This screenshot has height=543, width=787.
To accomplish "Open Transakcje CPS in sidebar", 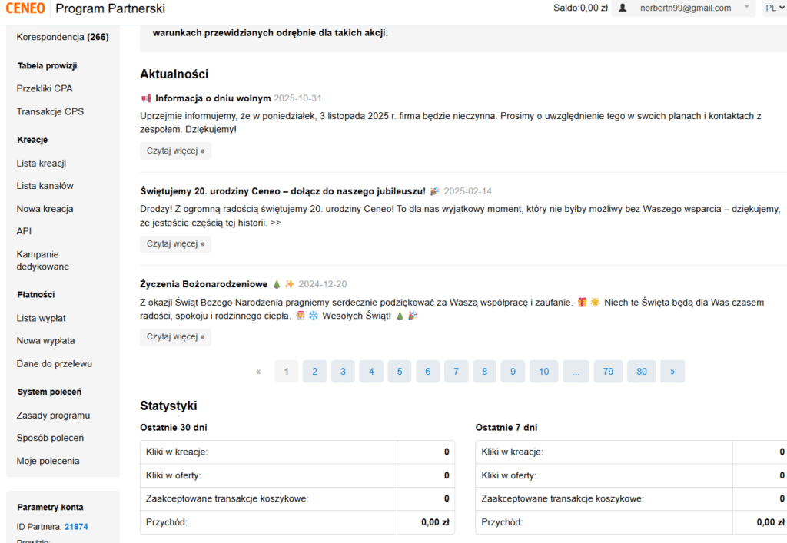I will tap(50, 112).
